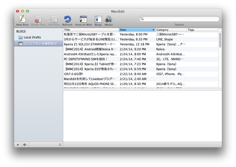Click date cell 2/24/14, 7:40 PM
The image size is (236, 167).
[x=133, y=59]
